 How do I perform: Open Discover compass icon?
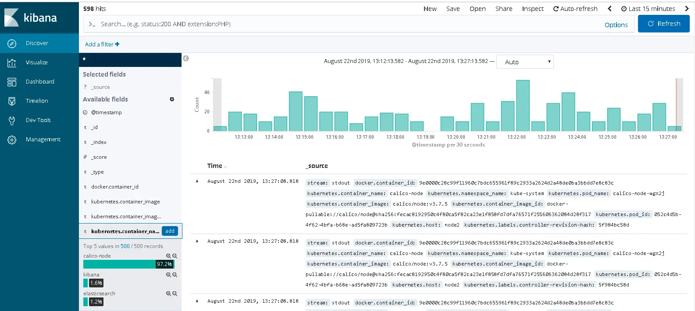(12, 43)
